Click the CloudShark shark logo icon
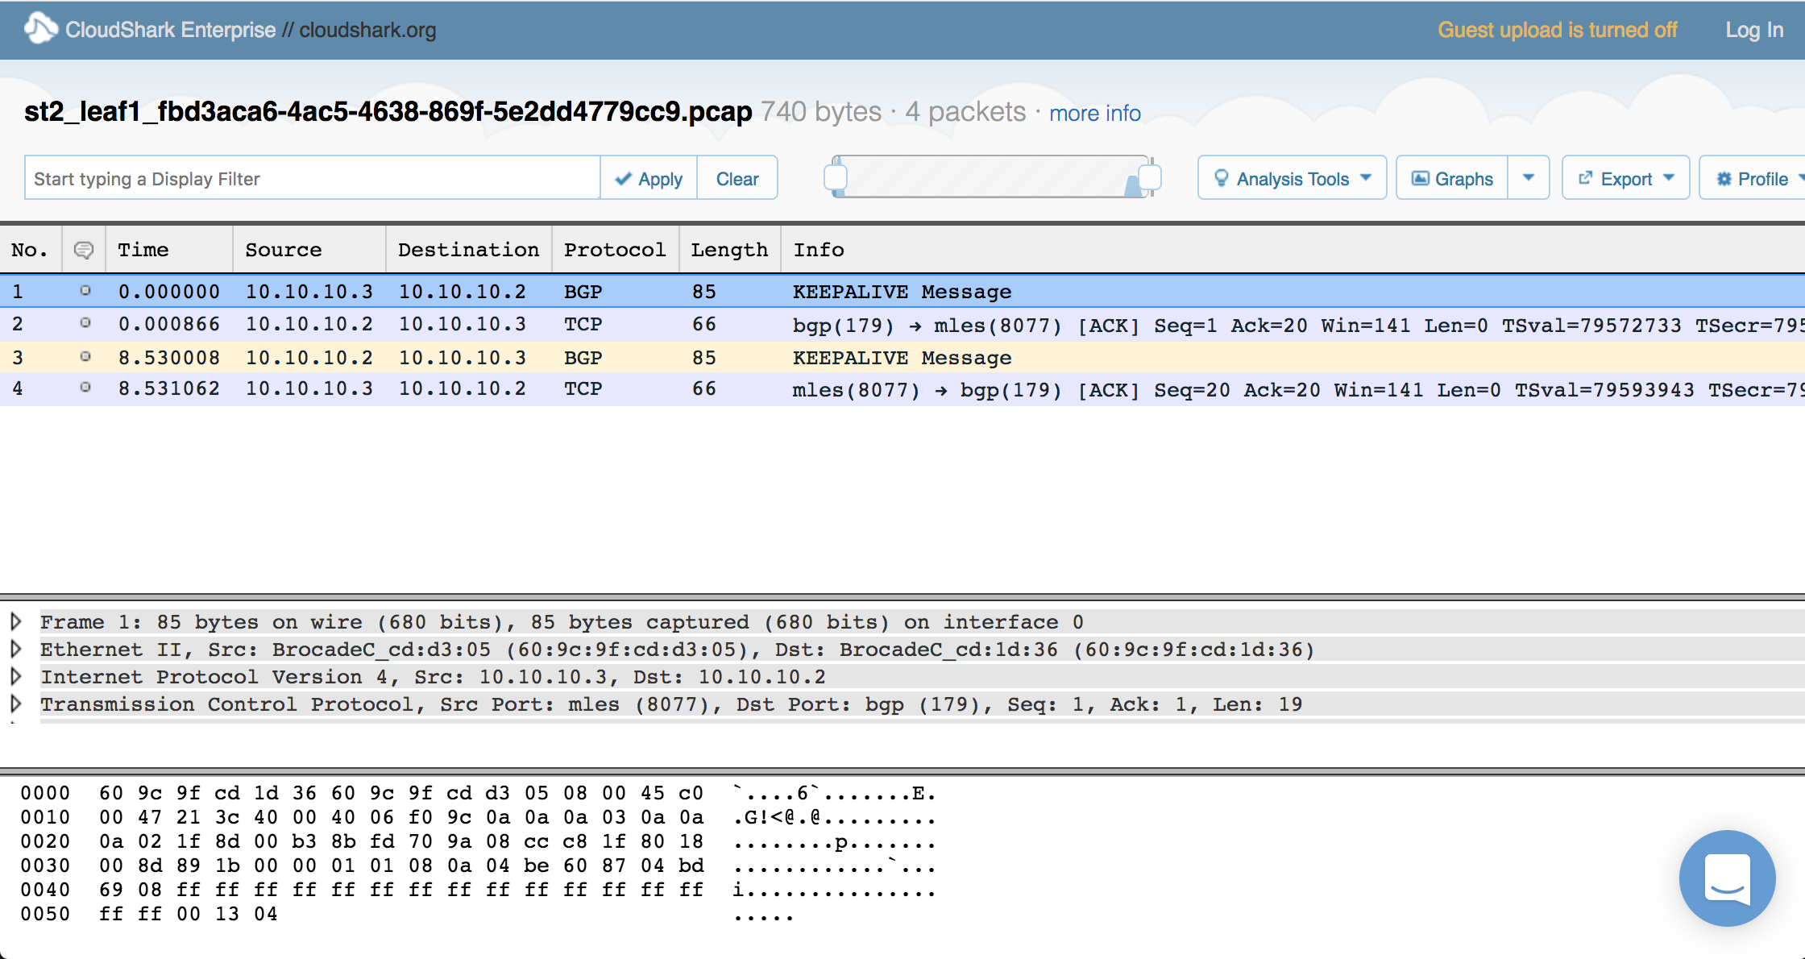 pos(40,28)
